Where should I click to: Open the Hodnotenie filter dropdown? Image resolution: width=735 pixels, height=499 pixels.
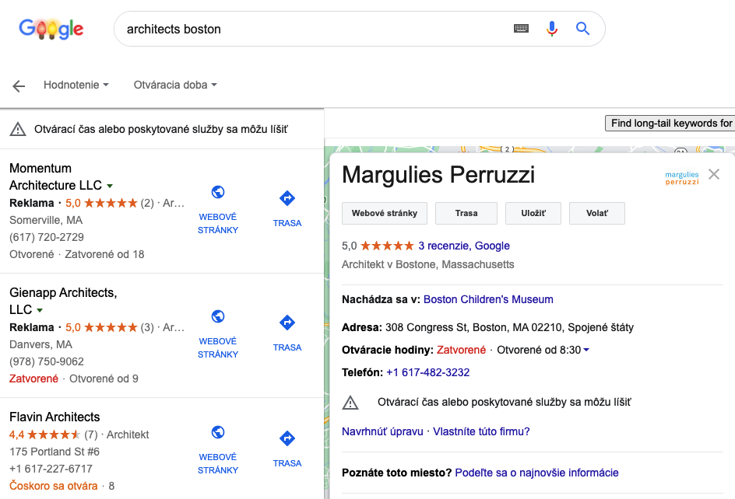coord(76,85)
